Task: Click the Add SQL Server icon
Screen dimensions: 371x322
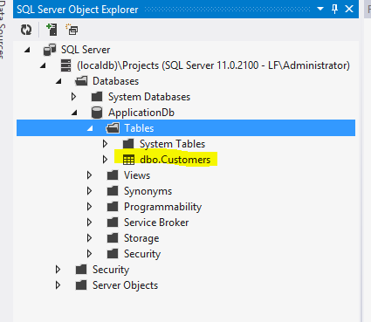Action: (52, 30)
